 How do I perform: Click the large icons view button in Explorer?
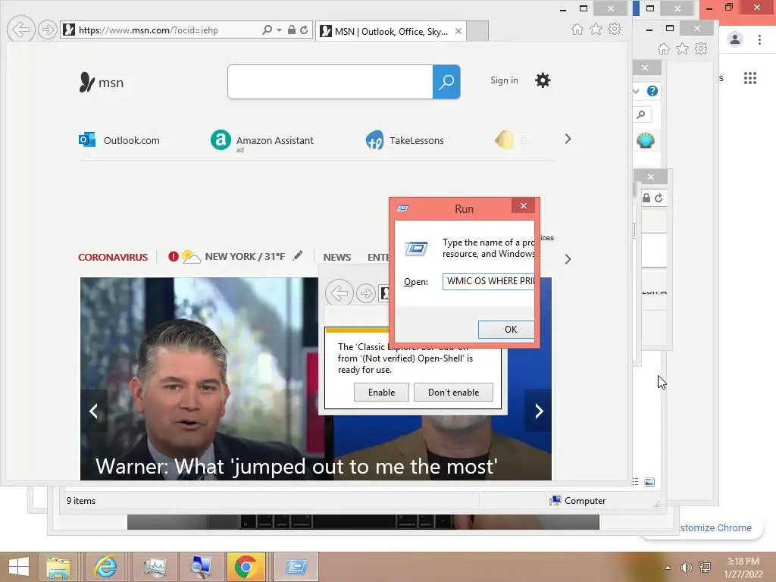[x=649, y=482]
